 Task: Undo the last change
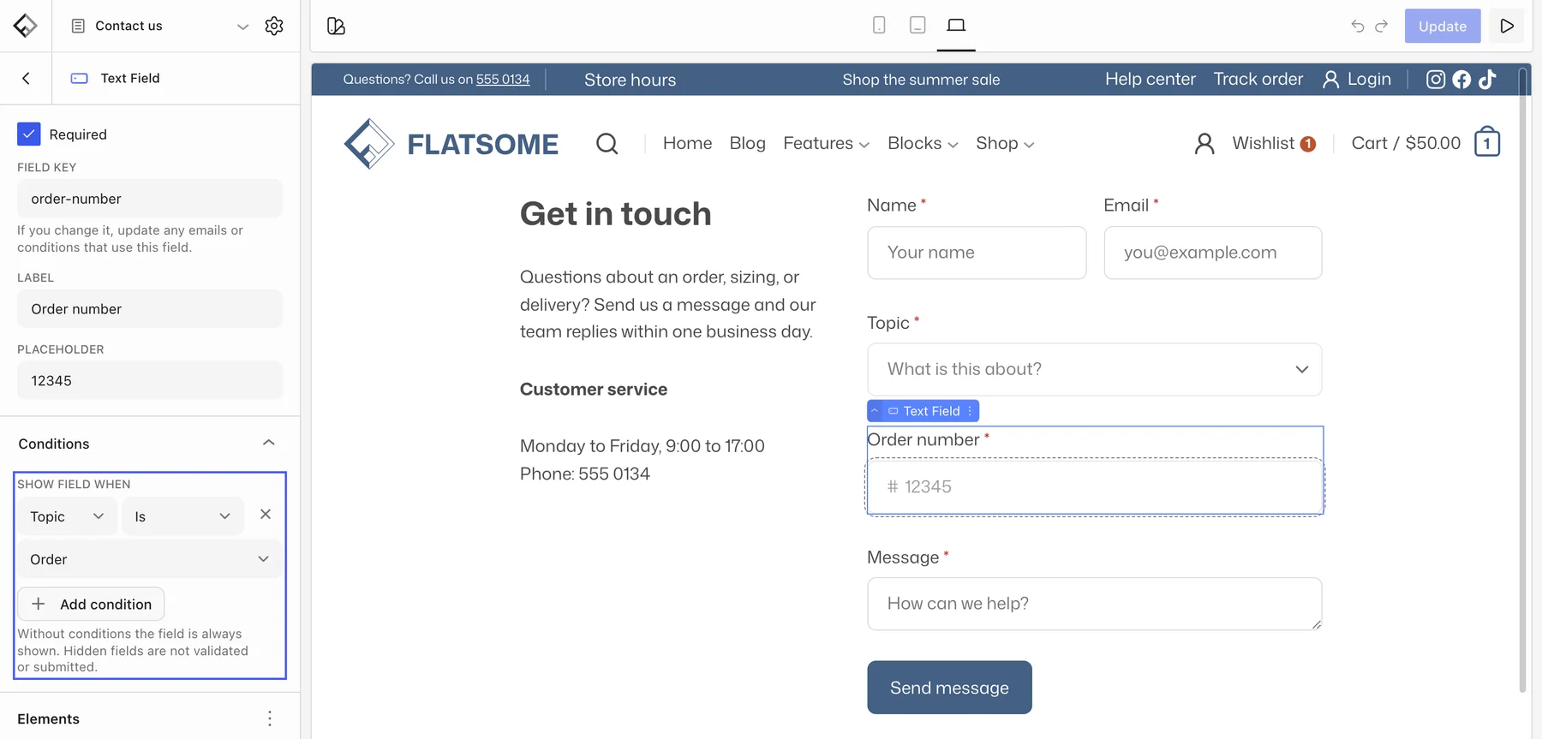pos(1358,26)
